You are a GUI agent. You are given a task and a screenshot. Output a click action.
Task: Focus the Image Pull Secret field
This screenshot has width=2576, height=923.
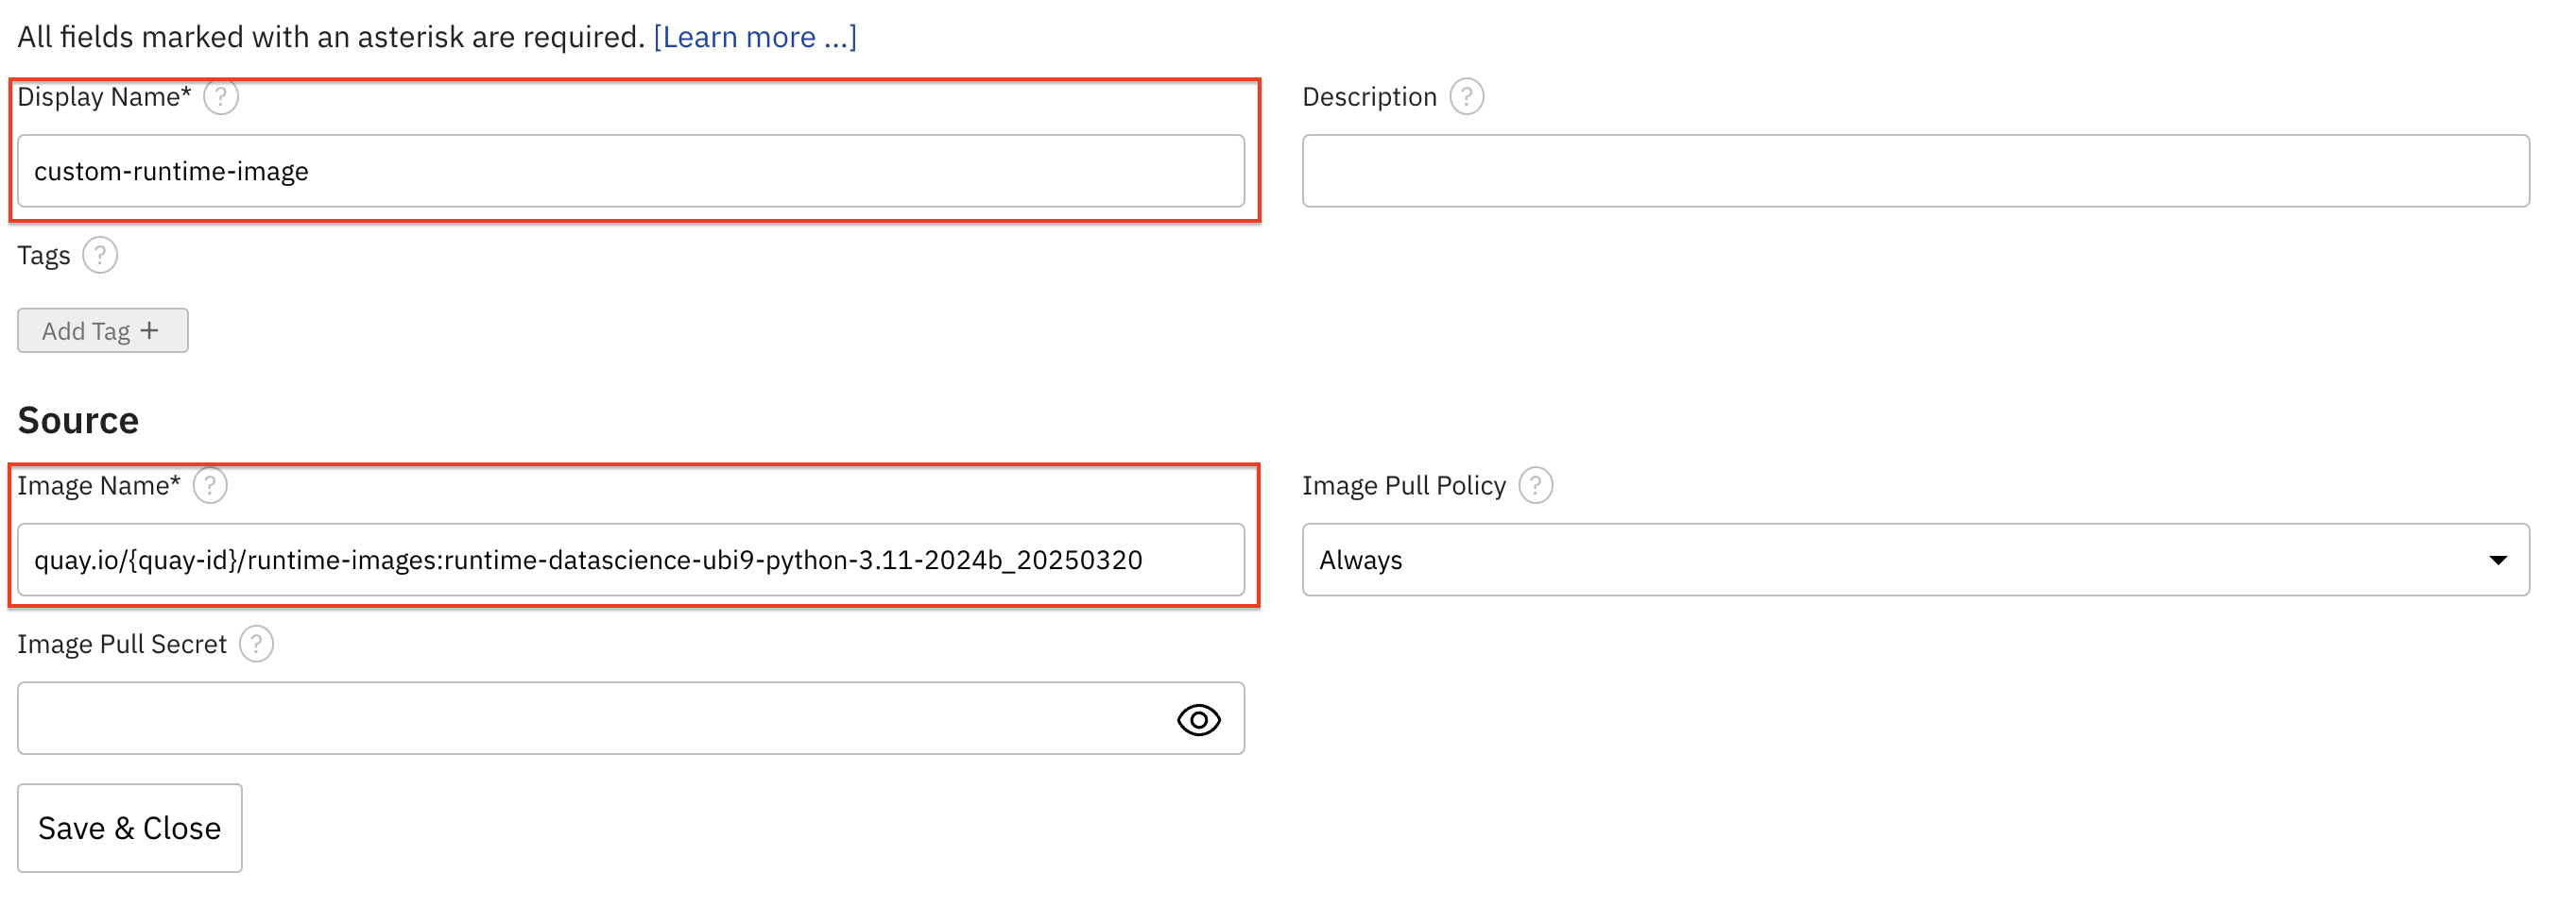tap(631, 719)
